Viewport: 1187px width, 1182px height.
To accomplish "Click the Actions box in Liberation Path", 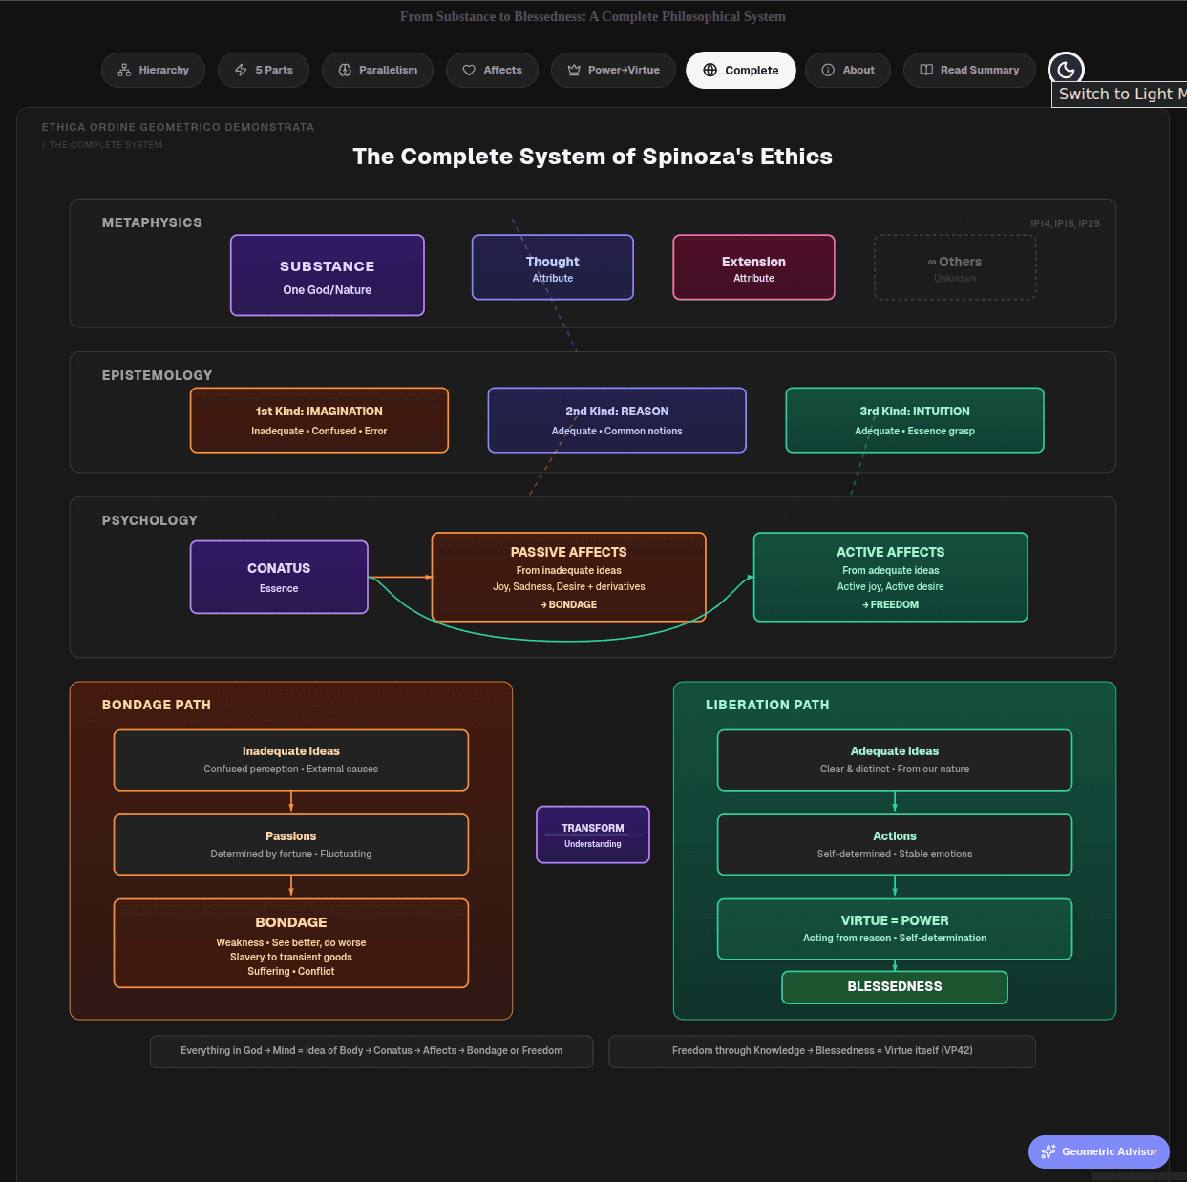I will click(x=895, y=845).
